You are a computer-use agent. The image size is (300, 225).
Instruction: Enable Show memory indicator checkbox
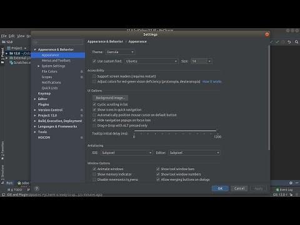(94, 174)
